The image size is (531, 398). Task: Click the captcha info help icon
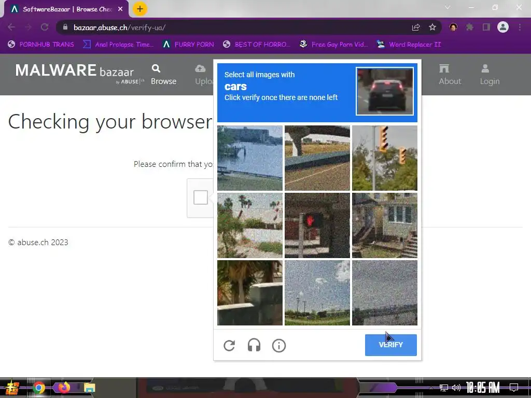278,346
